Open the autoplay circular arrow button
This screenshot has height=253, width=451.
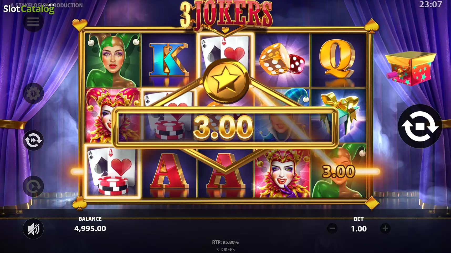tap(33, 186)
